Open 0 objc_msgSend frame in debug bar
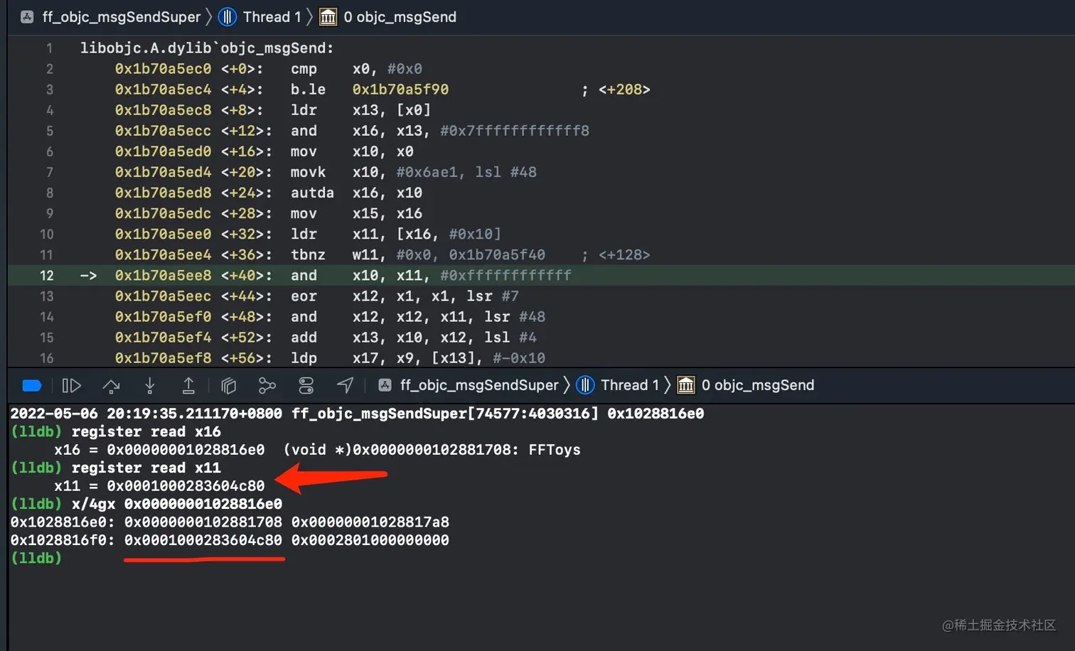This screenshot has width=1075, height=651. coord(758,385)
